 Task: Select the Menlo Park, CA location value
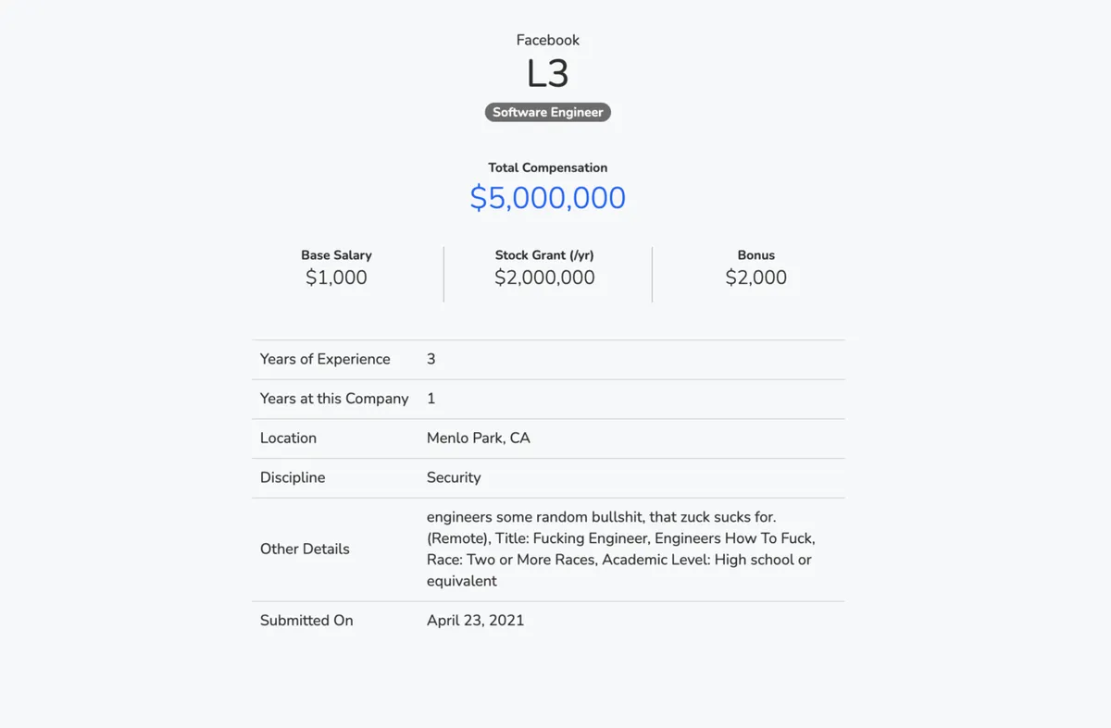[478, 438]
